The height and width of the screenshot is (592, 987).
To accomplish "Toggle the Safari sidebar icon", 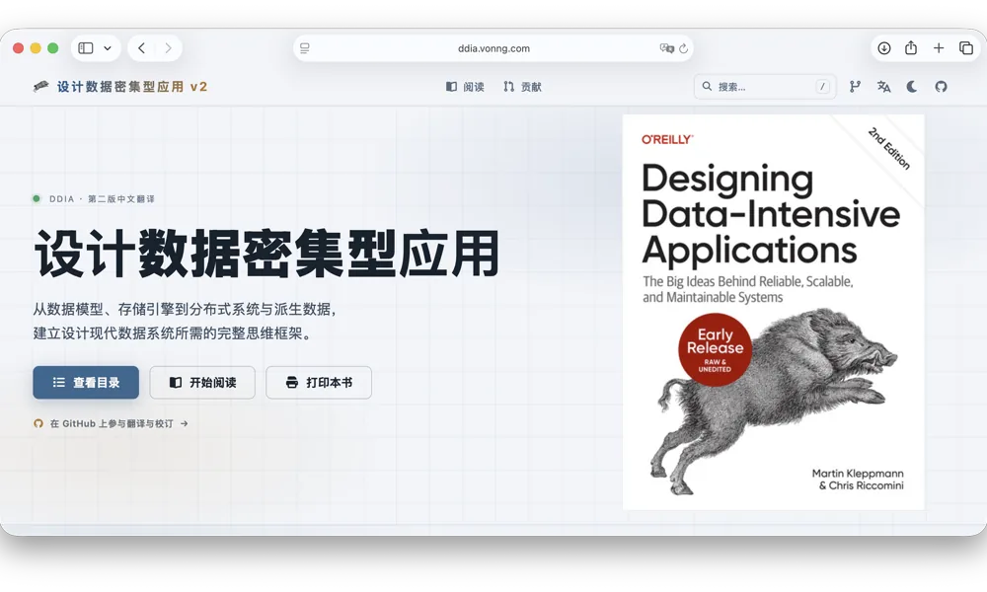I will (x=86, y=47).
